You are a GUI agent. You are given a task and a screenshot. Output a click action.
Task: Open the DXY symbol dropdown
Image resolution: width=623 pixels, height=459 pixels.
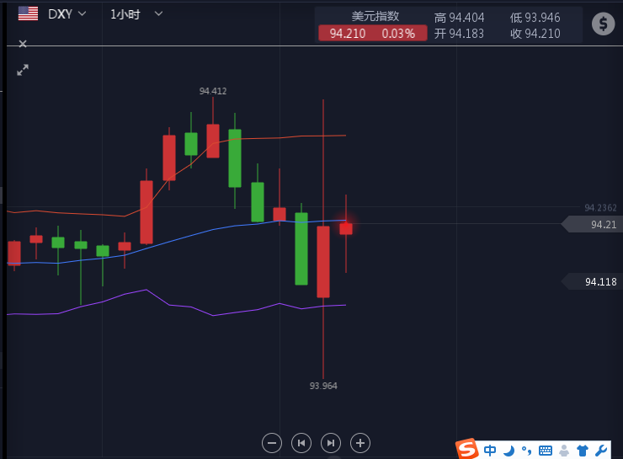click(x=67, y=14)
